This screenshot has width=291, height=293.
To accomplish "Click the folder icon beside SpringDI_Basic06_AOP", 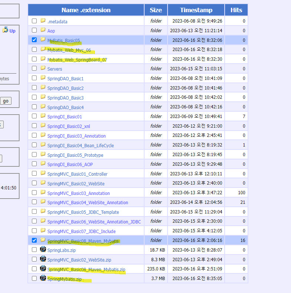I will tap(43, 163).
